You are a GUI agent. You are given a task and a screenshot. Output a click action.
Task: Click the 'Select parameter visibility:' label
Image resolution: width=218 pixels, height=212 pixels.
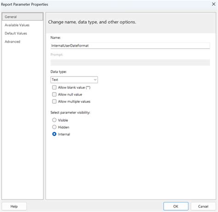tap(70, 112)
